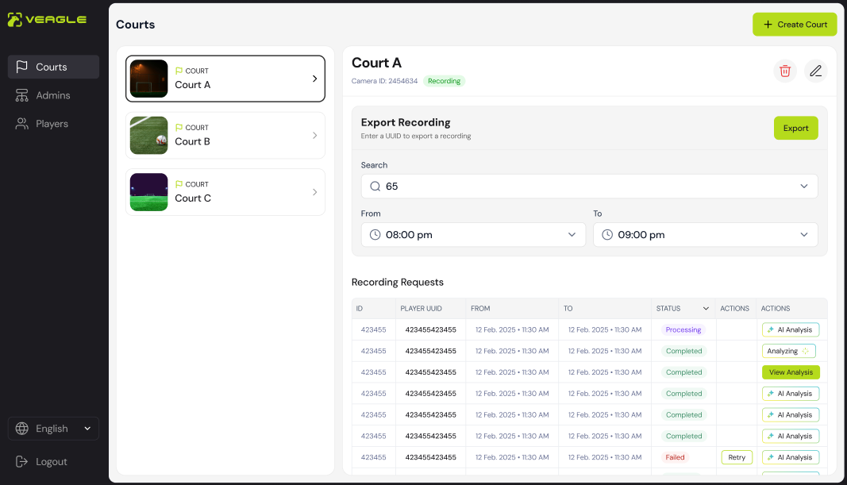This screenshot has width=847, height=485.
Task: Go to Players in the sidebar
Action: coord(52,124)
